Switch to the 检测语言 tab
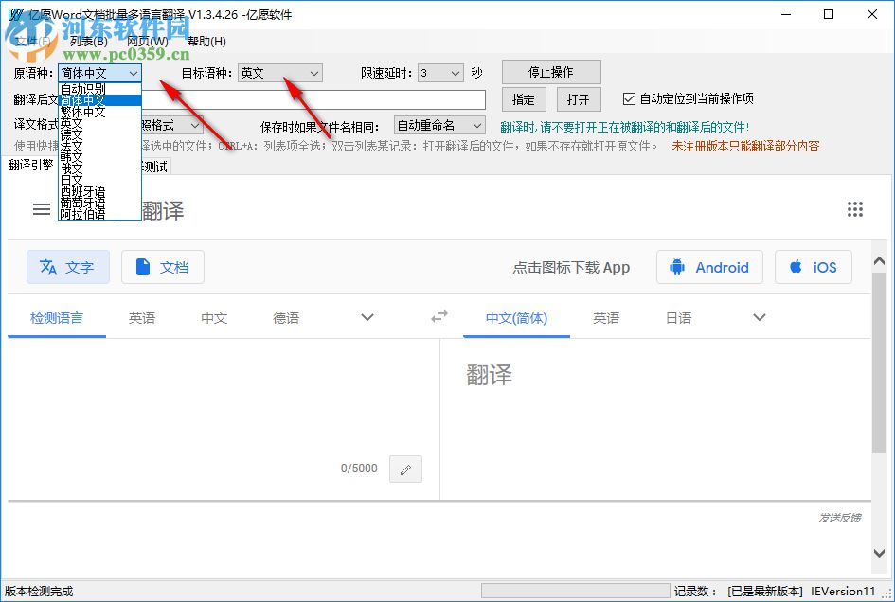Screen dimensions: 895x602 pos(57,319)
